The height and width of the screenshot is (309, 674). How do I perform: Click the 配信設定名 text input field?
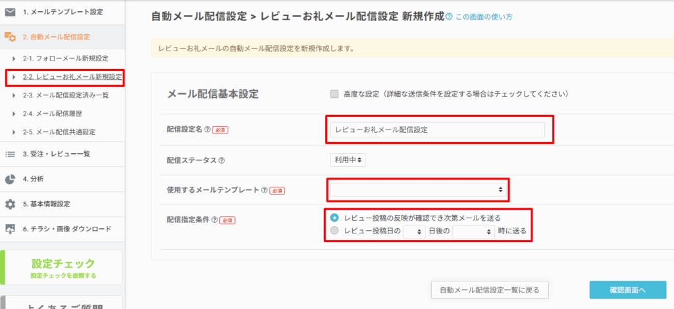437,130
